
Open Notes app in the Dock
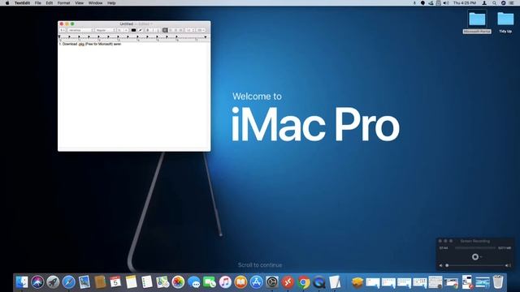pos(131,282)
